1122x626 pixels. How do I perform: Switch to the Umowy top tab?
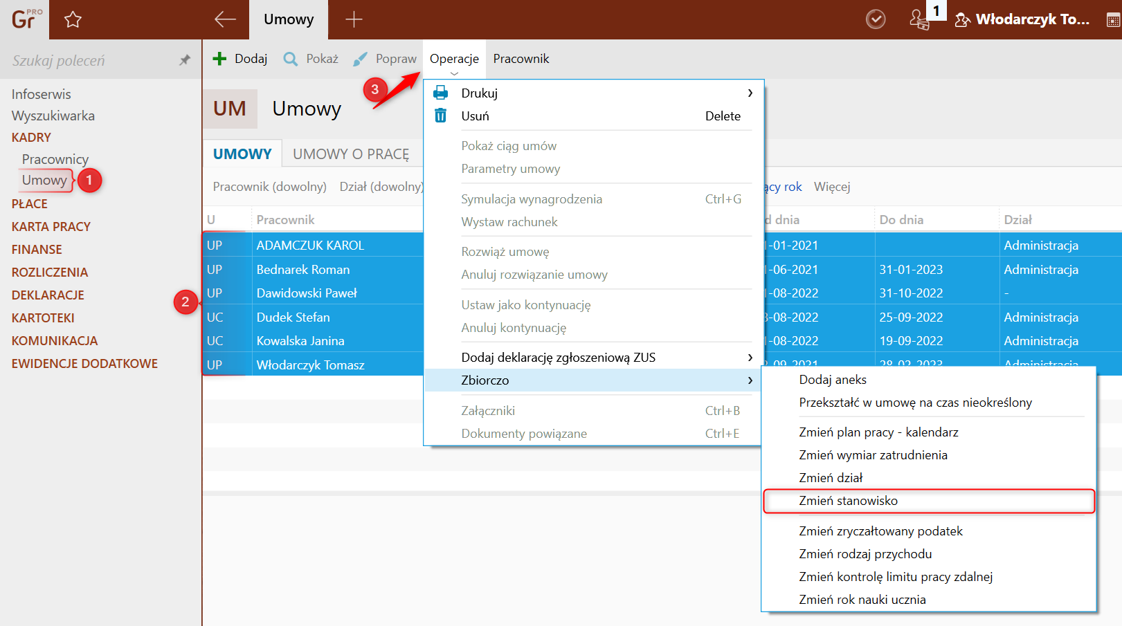[289, 19]
